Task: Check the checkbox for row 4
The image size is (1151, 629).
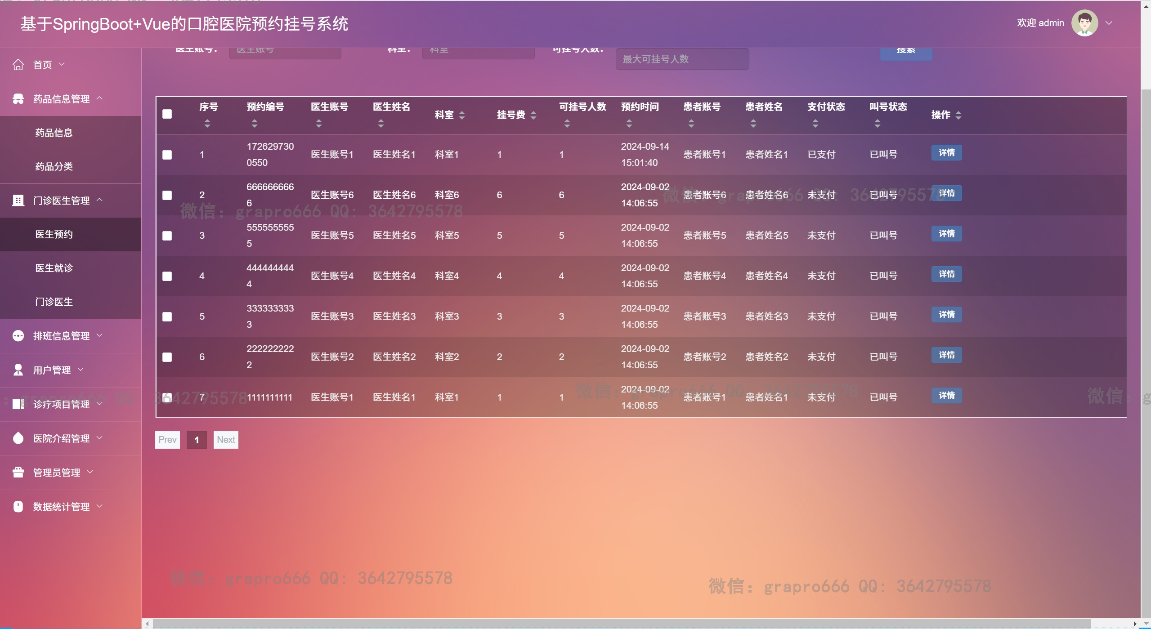Action: [x=167, y=276]
